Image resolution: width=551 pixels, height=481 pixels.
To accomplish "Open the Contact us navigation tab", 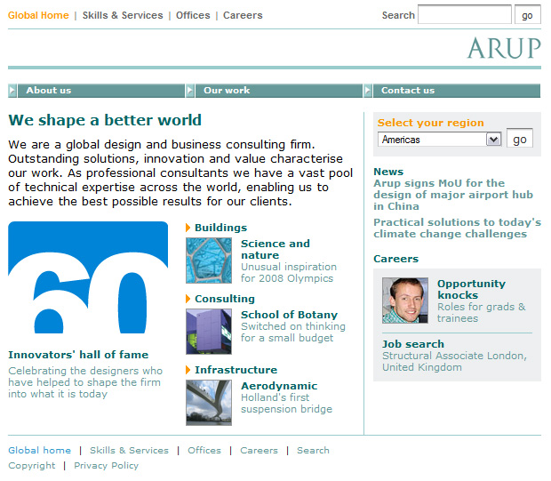I will pyautogui.click(x=408, y=91).
